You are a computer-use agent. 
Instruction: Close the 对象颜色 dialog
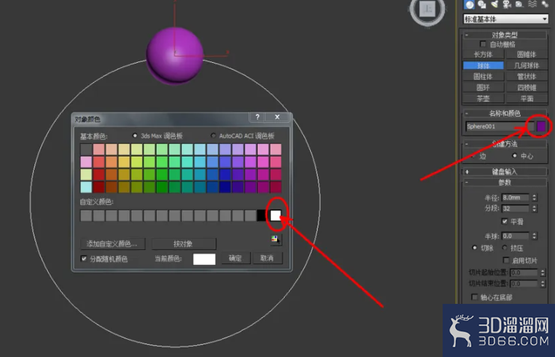(x=277, y=117)
